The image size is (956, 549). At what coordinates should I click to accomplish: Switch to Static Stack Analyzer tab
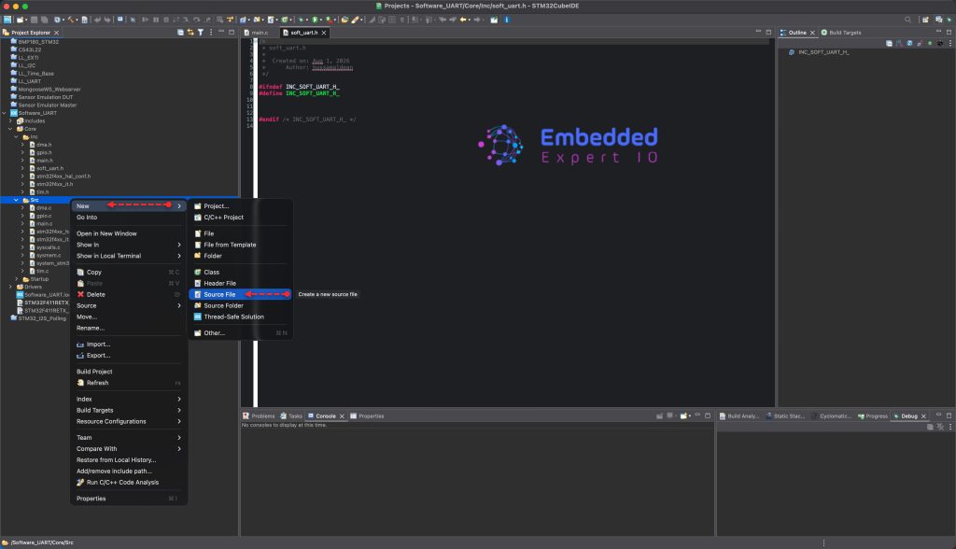coord(785,416)
